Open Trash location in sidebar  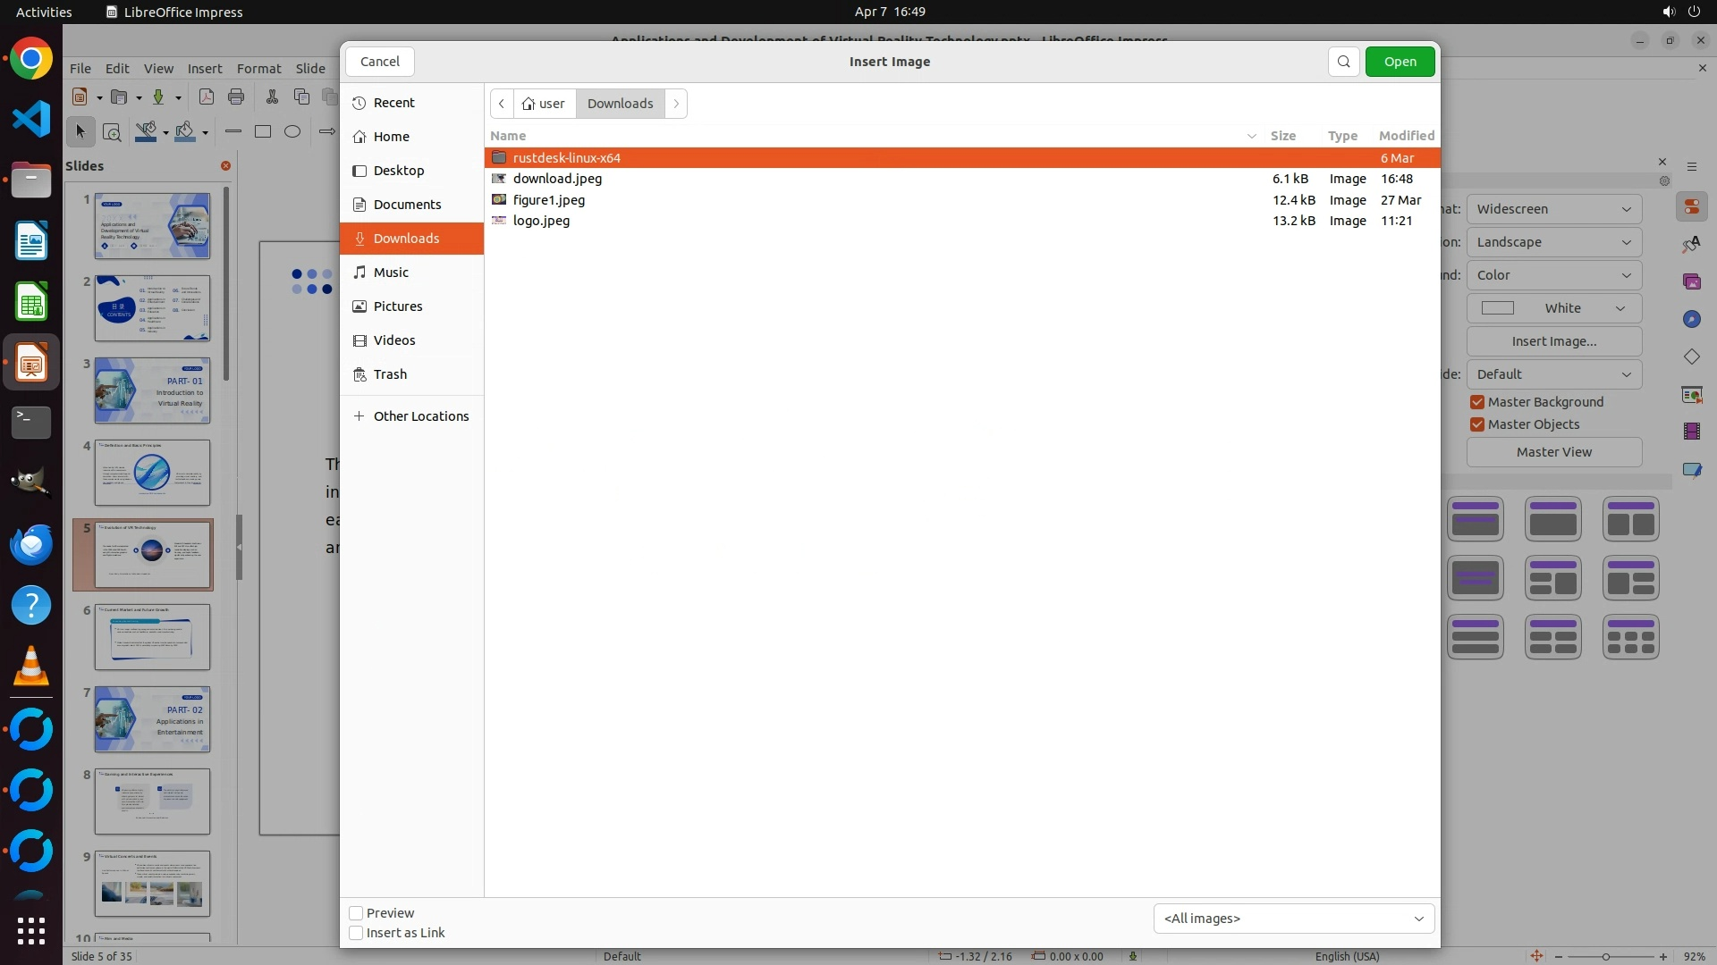pos(390,374)
